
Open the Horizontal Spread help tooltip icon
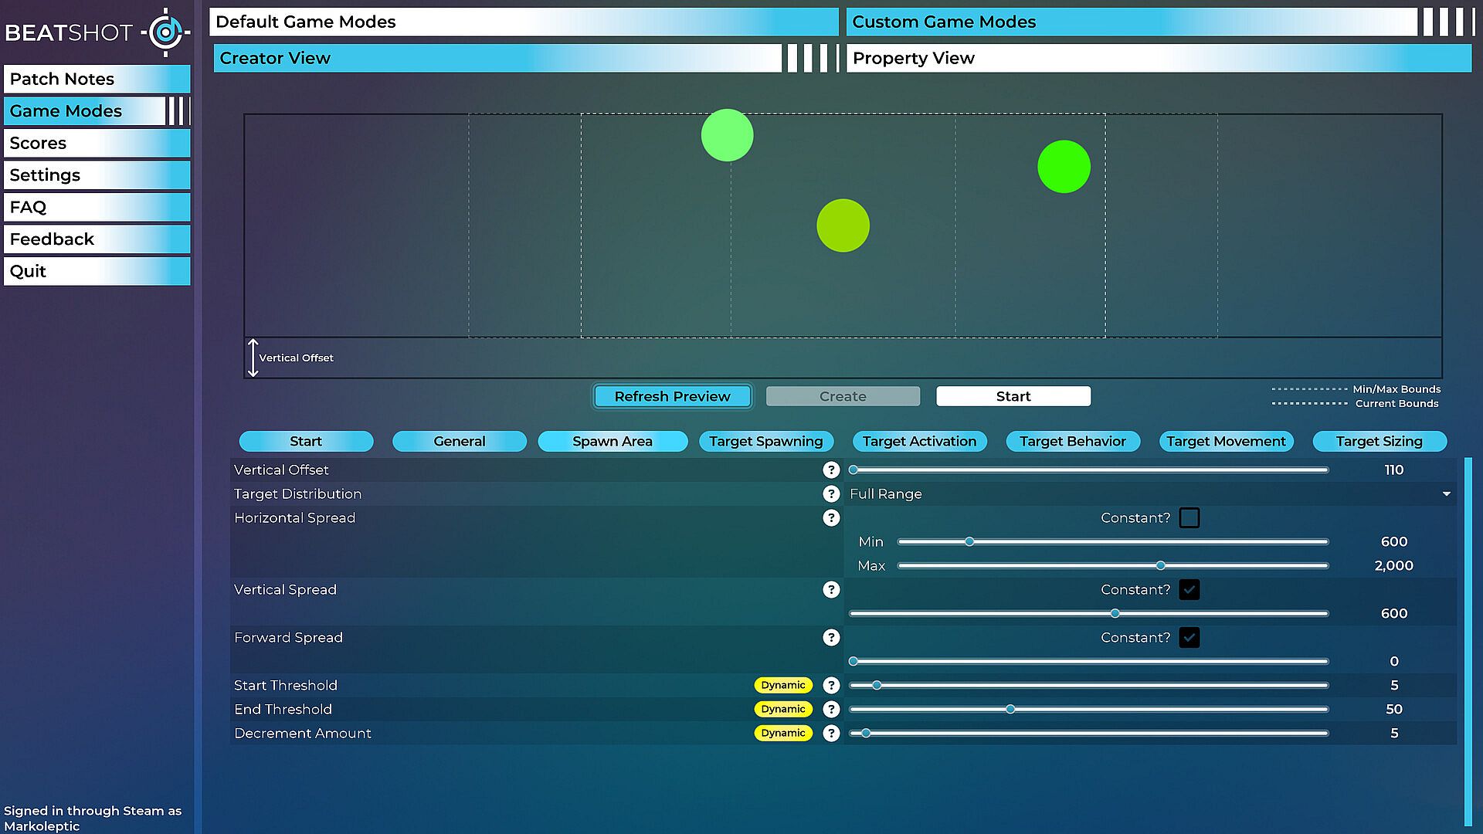[831, 517]
